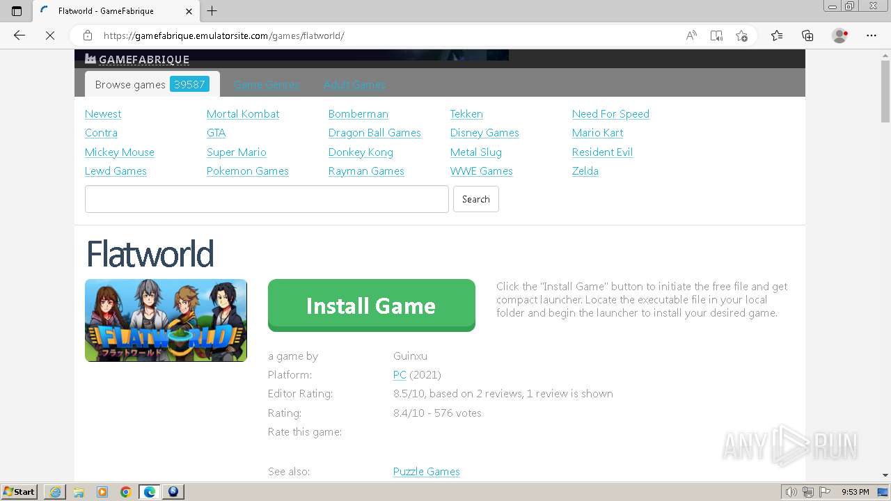This screenshot has width=891, height=501.
Task: Open the Resident Evil link
Action: (602, 152)
